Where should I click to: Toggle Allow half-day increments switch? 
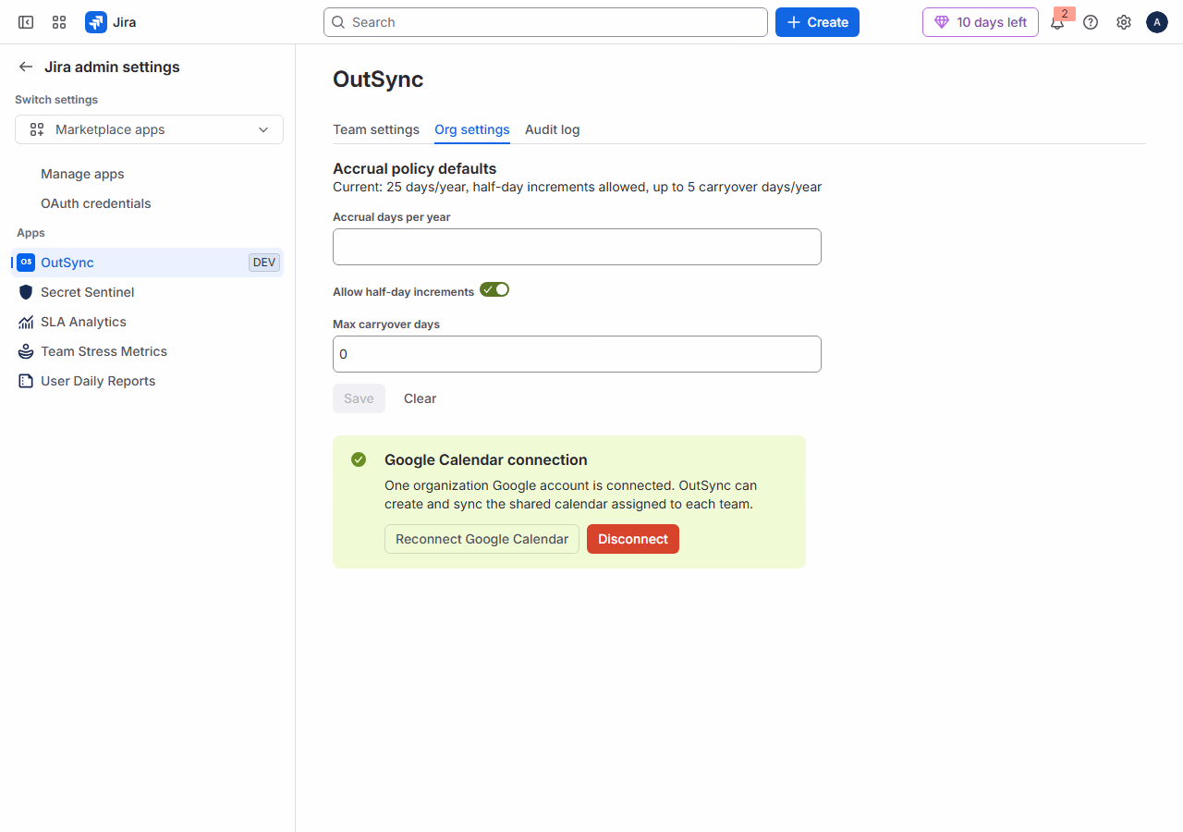tap(494, 289)
